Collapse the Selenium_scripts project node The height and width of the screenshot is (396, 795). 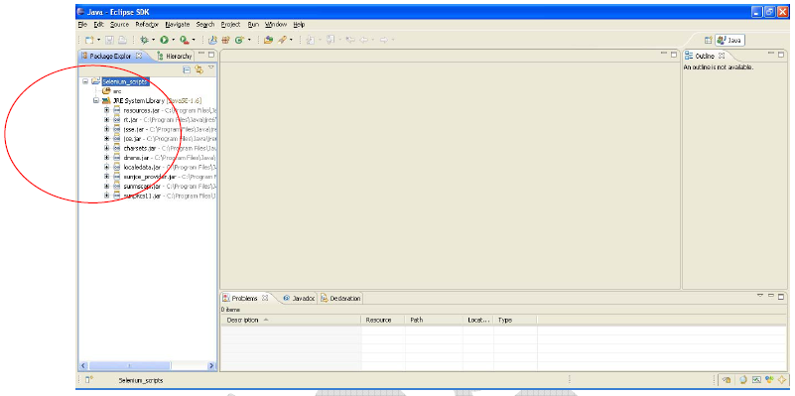coord(84,81)
